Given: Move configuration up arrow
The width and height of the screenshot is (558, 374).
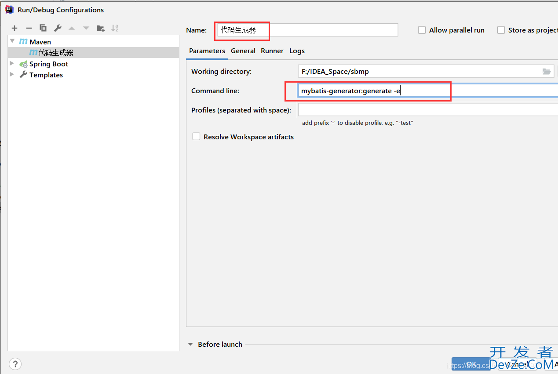Looking at the screenshot, I should point(72,28).
